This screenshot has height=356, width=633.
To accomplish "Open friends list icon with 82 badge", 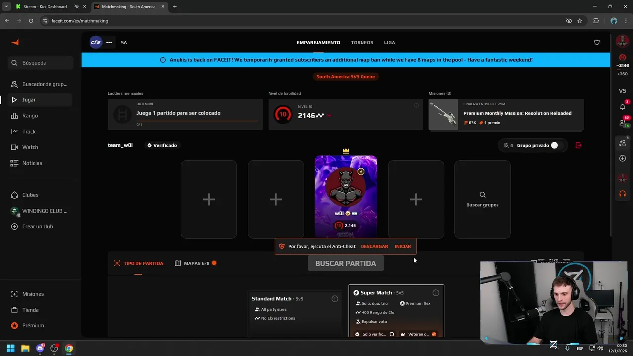I will click(x=623, y=123).
